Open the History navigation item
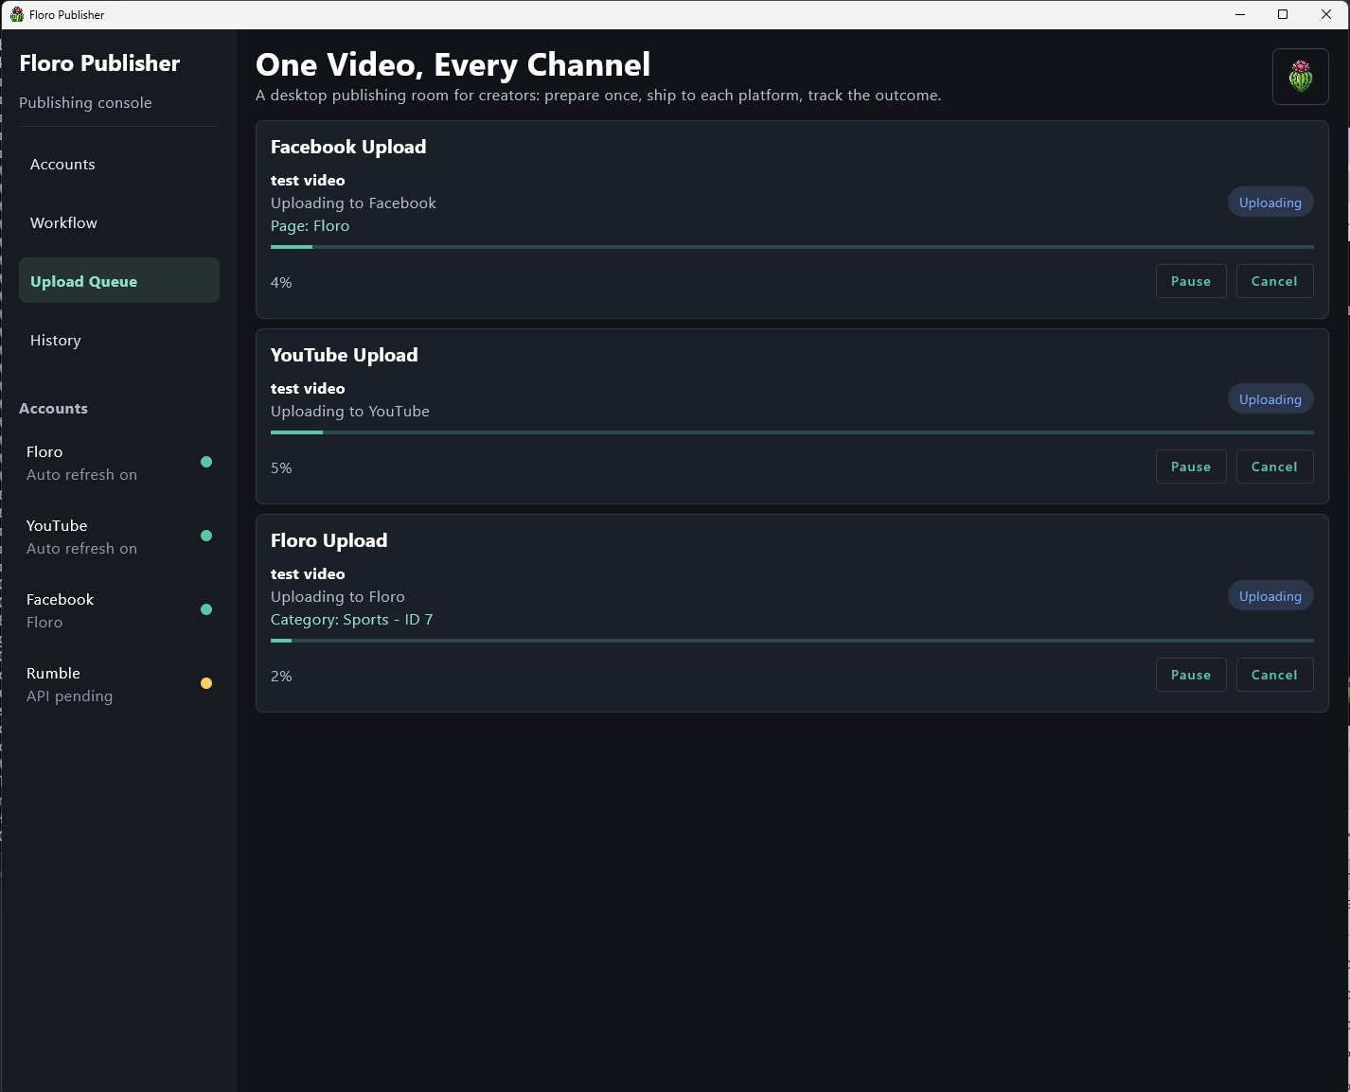Viewport: 1350px width, 1092px height. 119,341
